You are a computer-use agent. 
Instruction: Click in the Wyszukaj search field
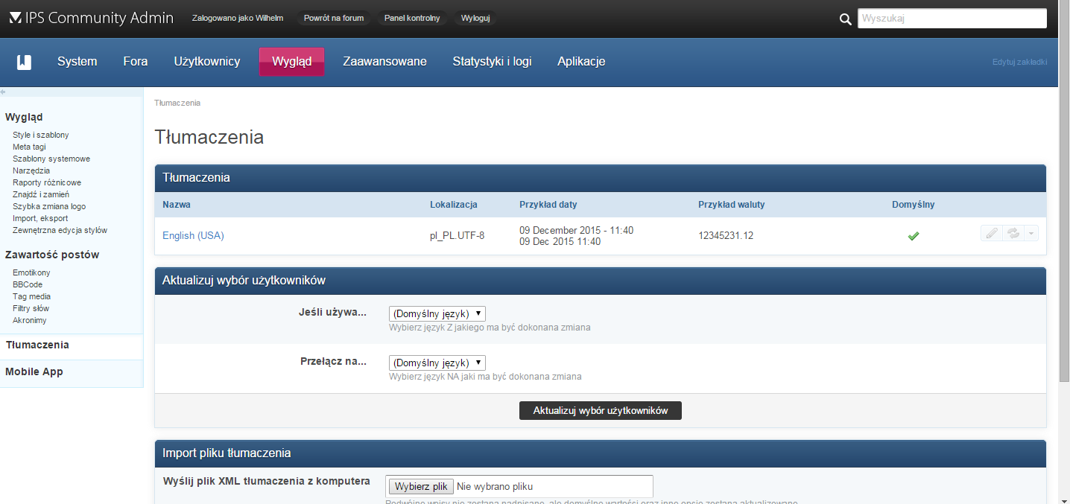pyautogui.click(x=952, y=19)
